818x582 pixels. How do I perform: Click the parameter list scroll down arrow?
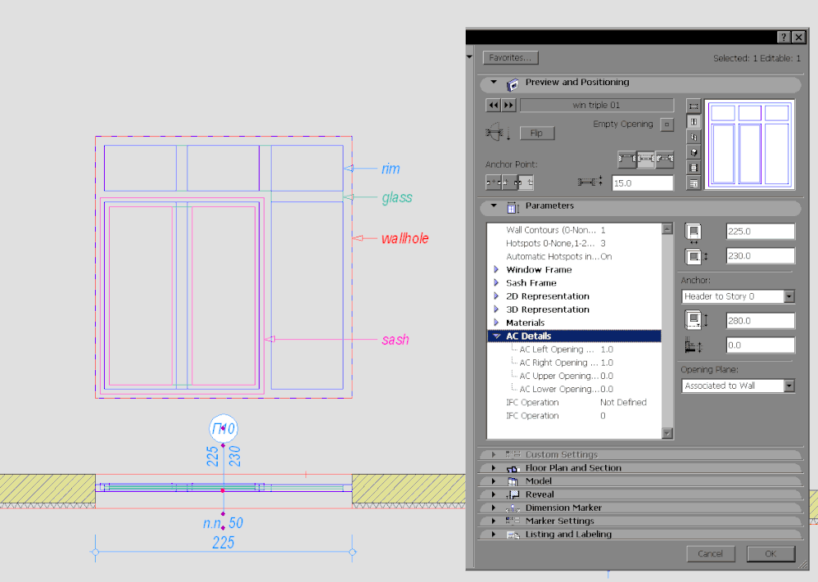click(667, 434)
